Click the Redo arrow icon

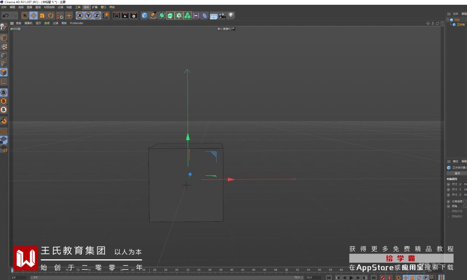(14, 16)
